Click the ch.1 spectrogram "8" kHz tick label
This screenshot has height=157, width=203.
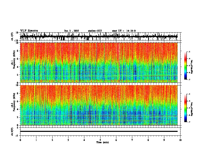pyautogui.click(x=18, y=51)
